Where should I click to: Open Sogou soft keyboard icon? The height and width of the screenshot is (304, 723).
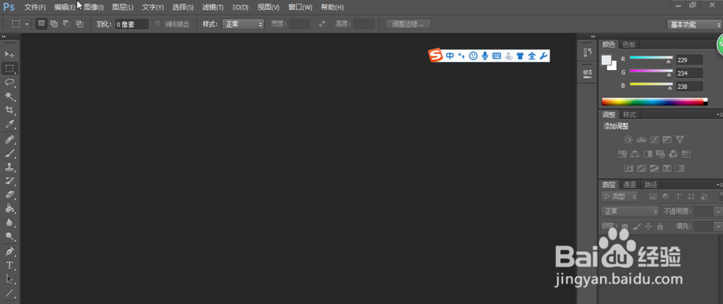pos(497,56)
